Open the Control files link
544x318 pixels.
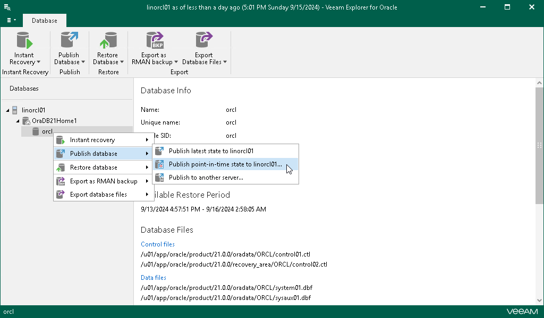[157, 244]
